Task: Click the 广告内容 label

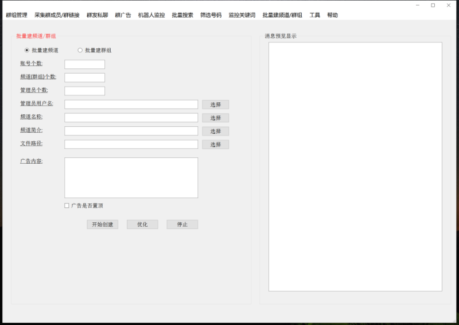Action: [x=32, y=161]
